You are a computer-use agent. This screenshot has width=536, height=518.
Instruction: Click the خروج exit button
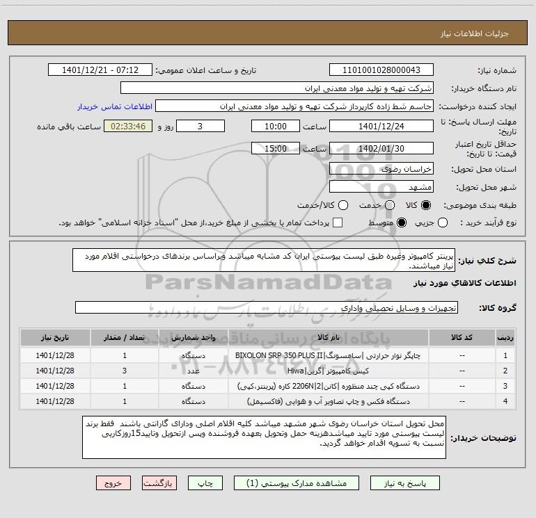point(113,483)
